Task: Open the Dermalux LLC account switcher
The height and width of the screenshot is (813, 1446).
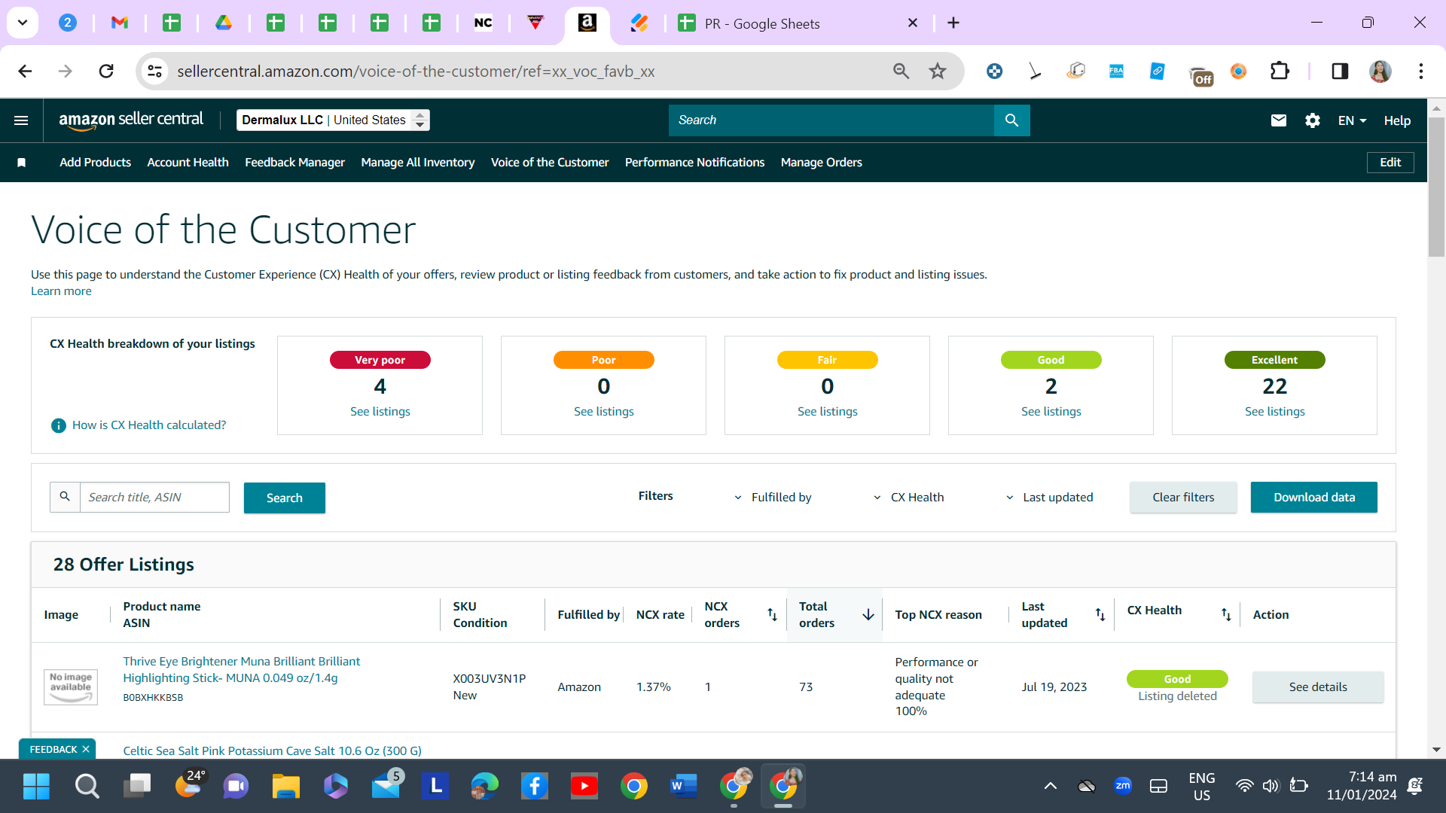Action: coord(333,120)
